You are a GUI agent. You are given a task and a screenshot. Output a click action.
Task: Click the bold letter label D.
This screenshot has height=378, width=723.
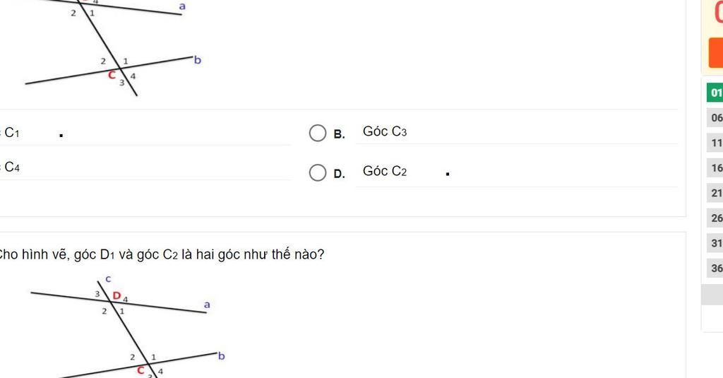[339, 174]
